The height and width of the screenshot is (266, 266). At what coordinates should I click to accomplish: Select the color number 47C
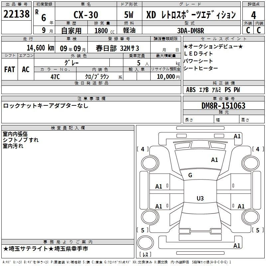55,76
